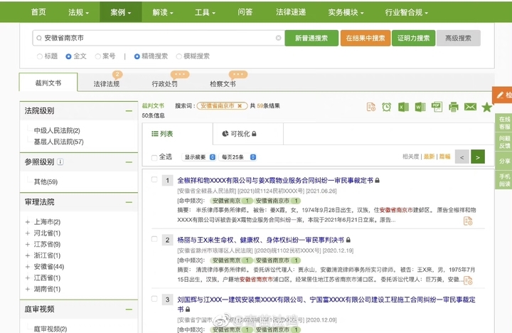Image resolution: width=512 pixels, height=333 pixels.
Task: Export results as PDF
Action: (436, 107)
